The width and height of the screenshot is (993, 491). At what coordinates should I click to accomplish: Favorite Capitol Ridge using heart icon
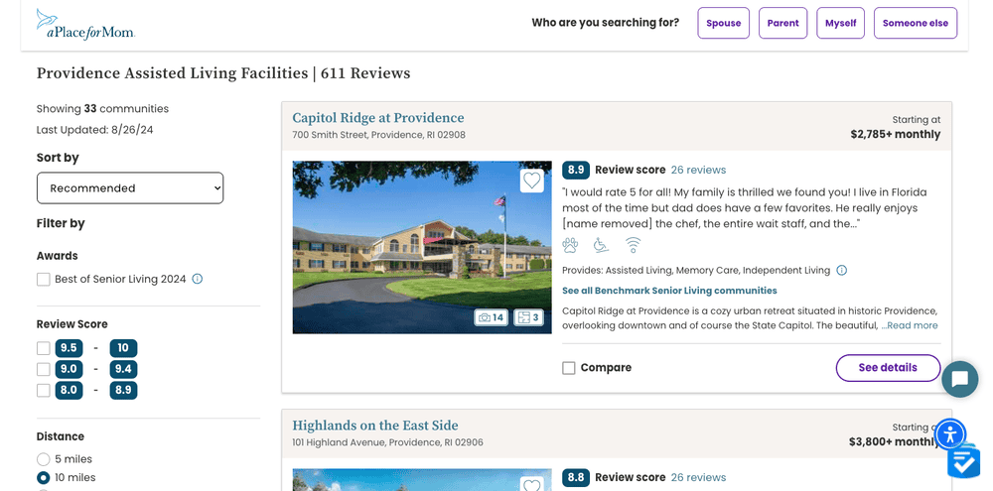(532, 181)
